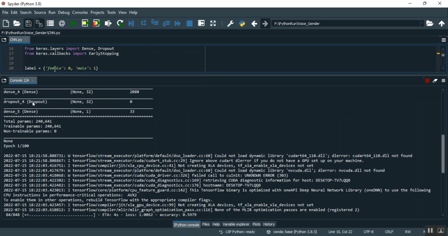Switch to the Plots pane tab
This screenshot has width=448, height=236.
coord(256,224)
